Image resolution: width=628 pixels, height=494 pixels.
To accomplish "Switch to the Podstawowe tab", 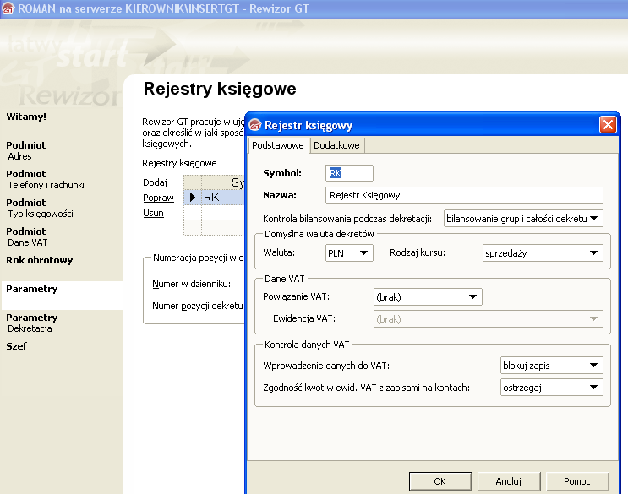I will (277, 145).
